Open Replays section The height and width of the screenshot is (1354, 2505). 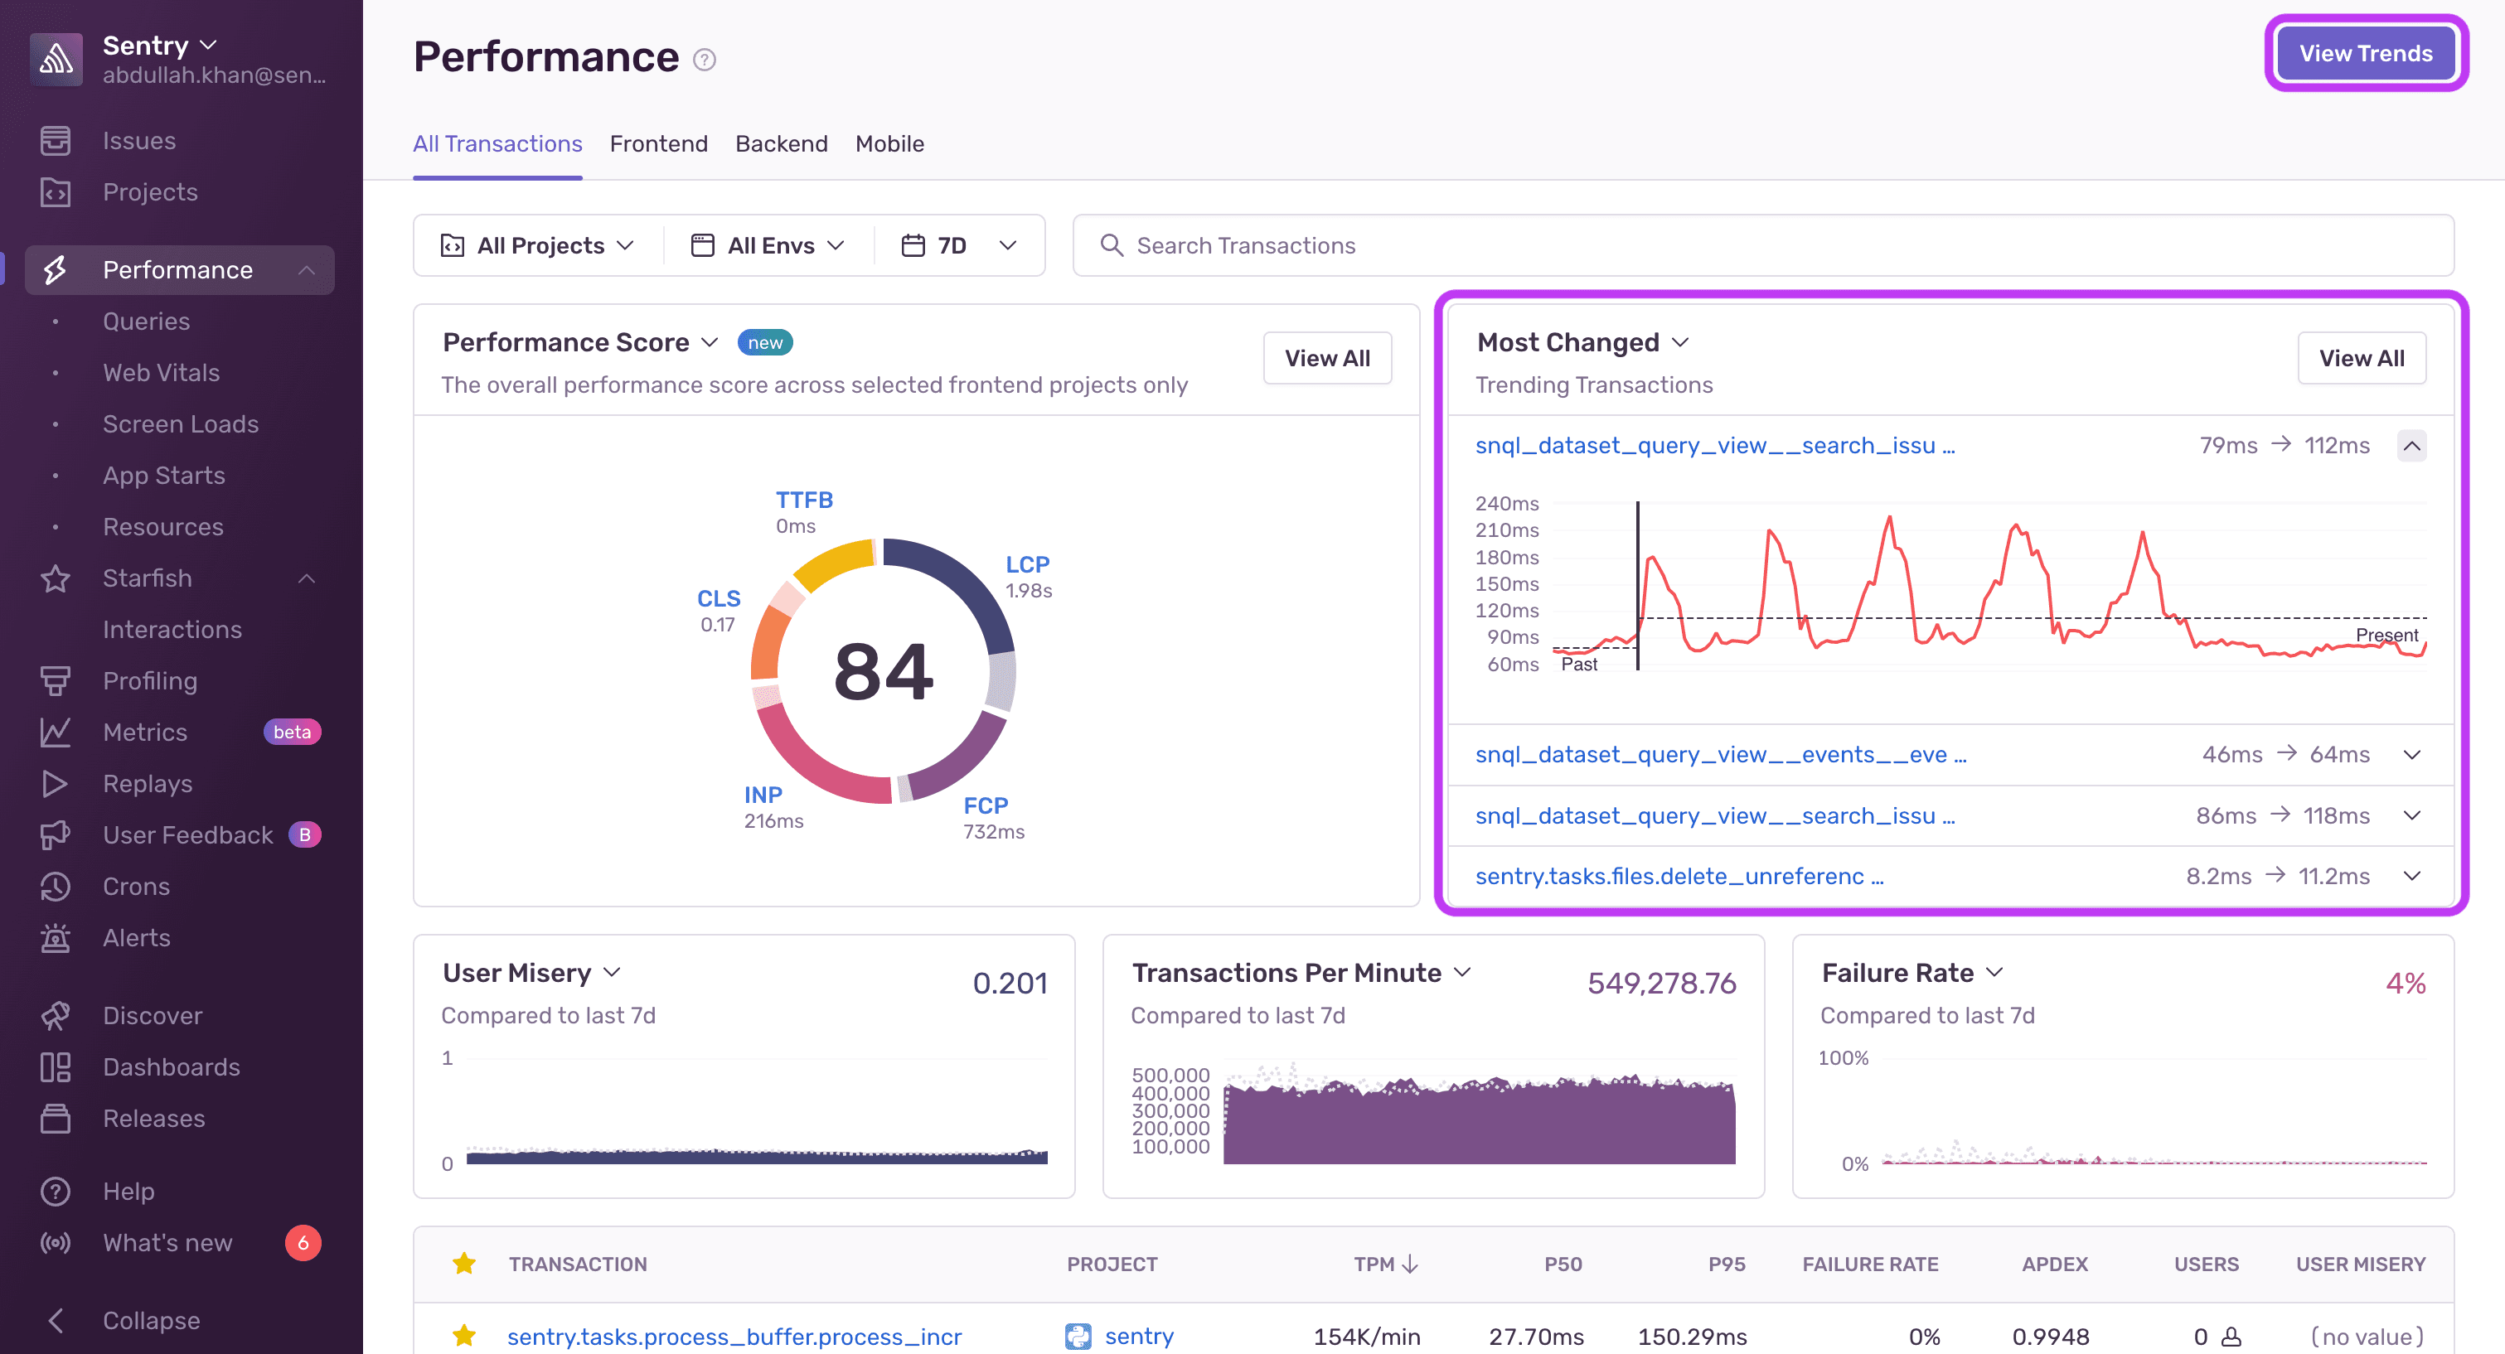pos(56,783)
